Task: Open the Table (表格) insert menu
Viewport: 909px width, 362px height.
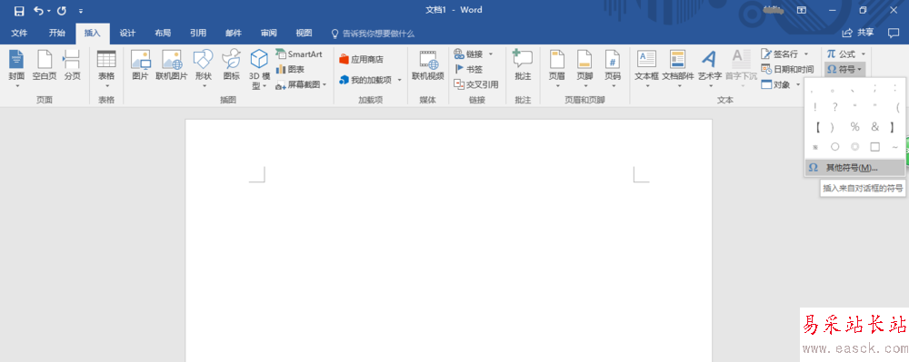Action: [x=106, y=68]
